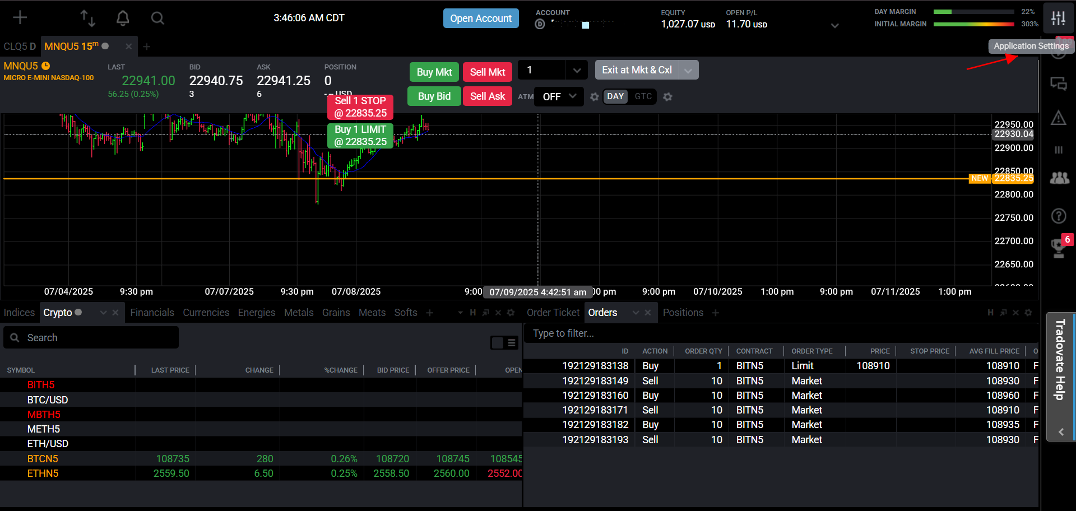Click Buy 1 LIMIT @ 22835.25 chart label
The image size is (1076, 511).
(360, 136)
